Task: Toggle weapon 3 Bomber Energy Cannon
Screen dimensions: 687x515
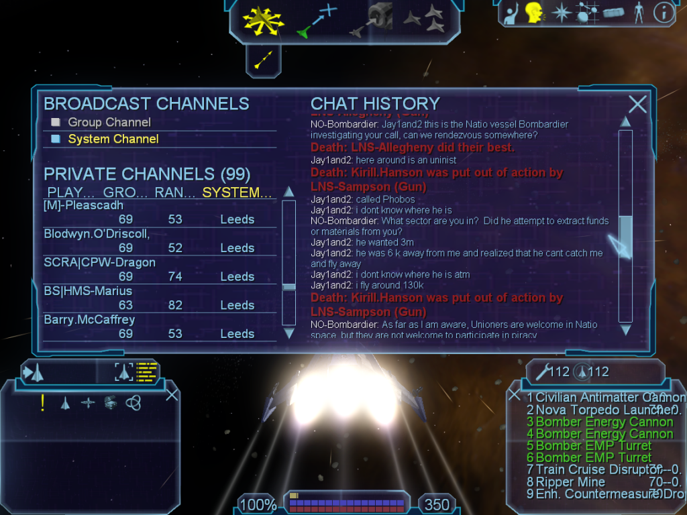Action: [600, 422]
